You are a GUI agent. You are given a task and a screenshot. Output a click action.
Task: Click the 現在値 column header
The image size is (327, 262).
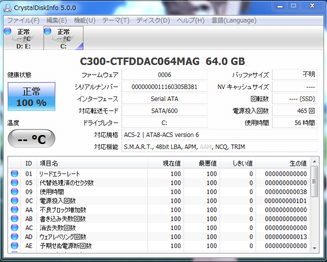tap(166, 163)
